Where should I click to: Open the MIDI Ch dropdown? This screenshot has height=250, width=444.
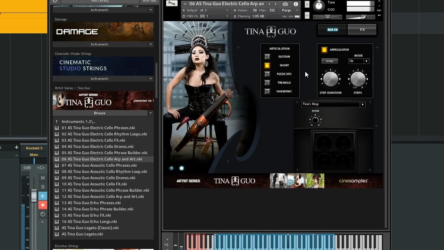tap(206, 16)
